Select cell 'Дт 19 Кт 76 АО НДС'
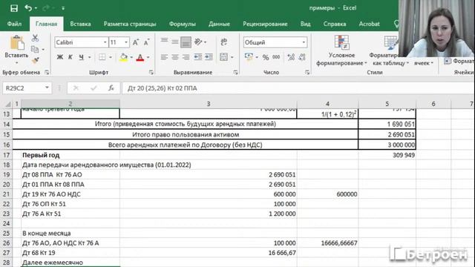This screenshot has height=267, width=475. pyautogui.click(x=71, y=194)
